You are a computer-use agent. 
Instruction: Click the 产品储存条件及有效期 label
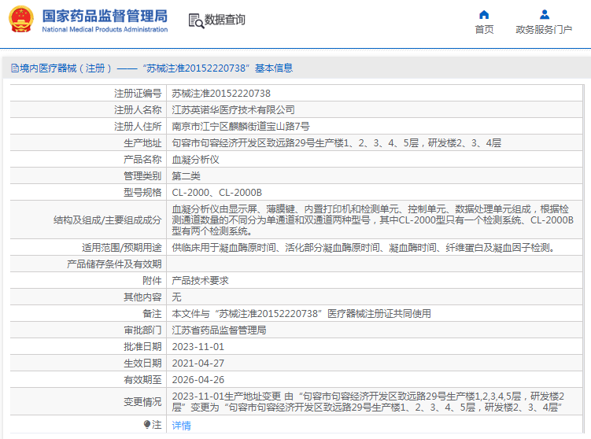(114, 264)
